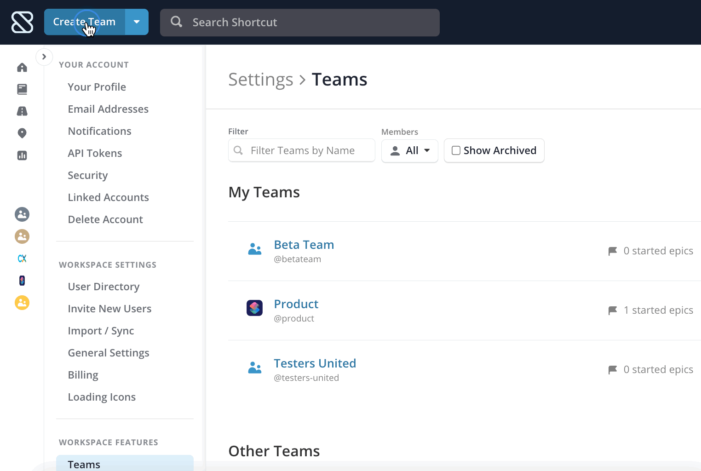Select the Product team icon in left rail
701x471 pixels.
[22, 281]
